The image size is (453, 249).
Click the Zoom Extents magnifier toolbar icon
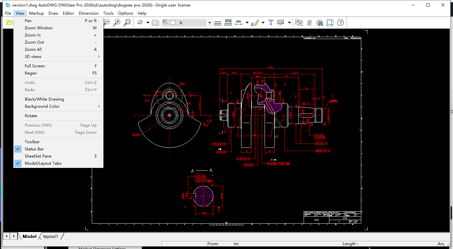[128, 22]
